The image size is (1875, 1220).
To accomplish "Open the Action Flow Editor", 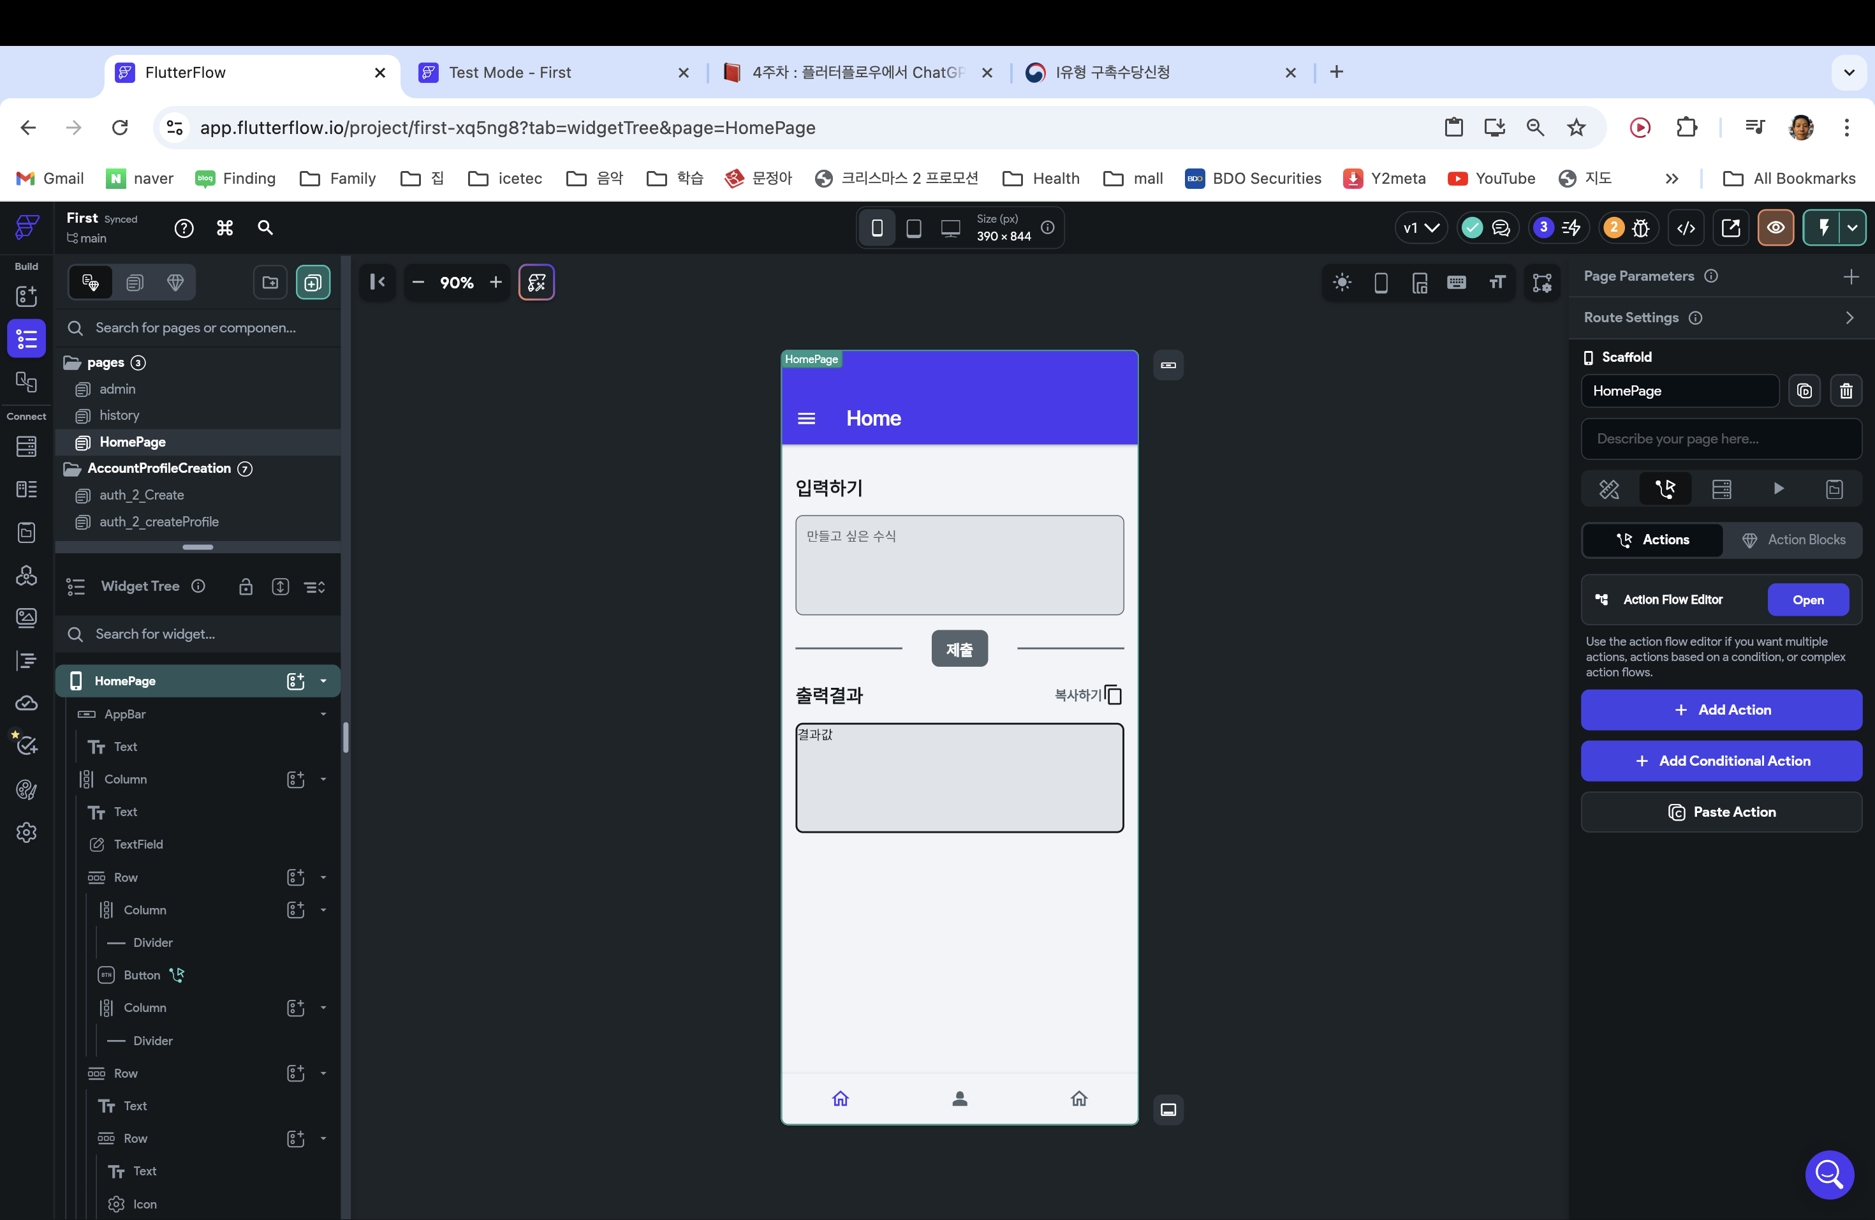I will [x=1807, y=600].
